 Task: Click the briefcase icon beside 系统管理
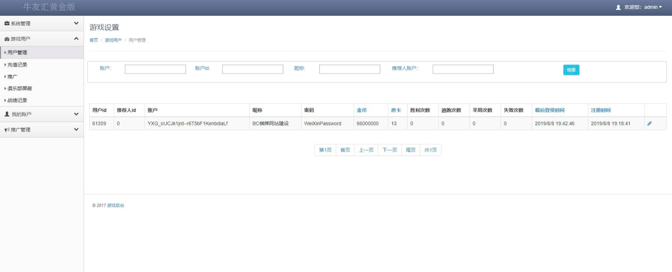[7, 23]
